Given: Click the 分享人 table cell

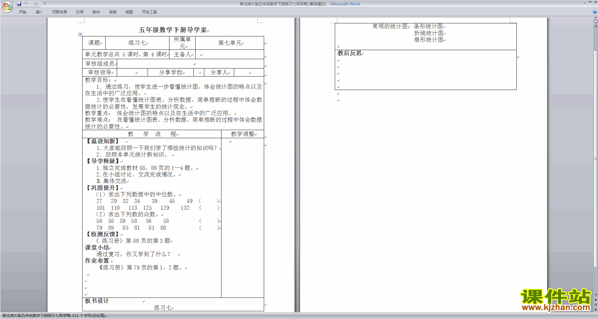Looking at the screenshot, I should point(219,73).
